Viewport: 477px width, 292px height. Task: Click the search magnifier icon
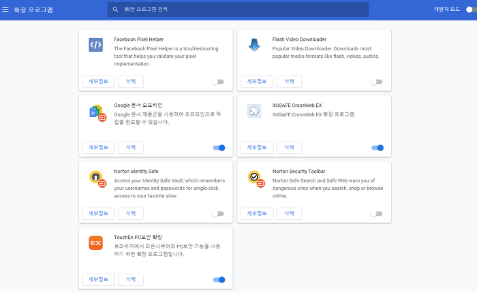pyautogui.click(x=115, y=10)
